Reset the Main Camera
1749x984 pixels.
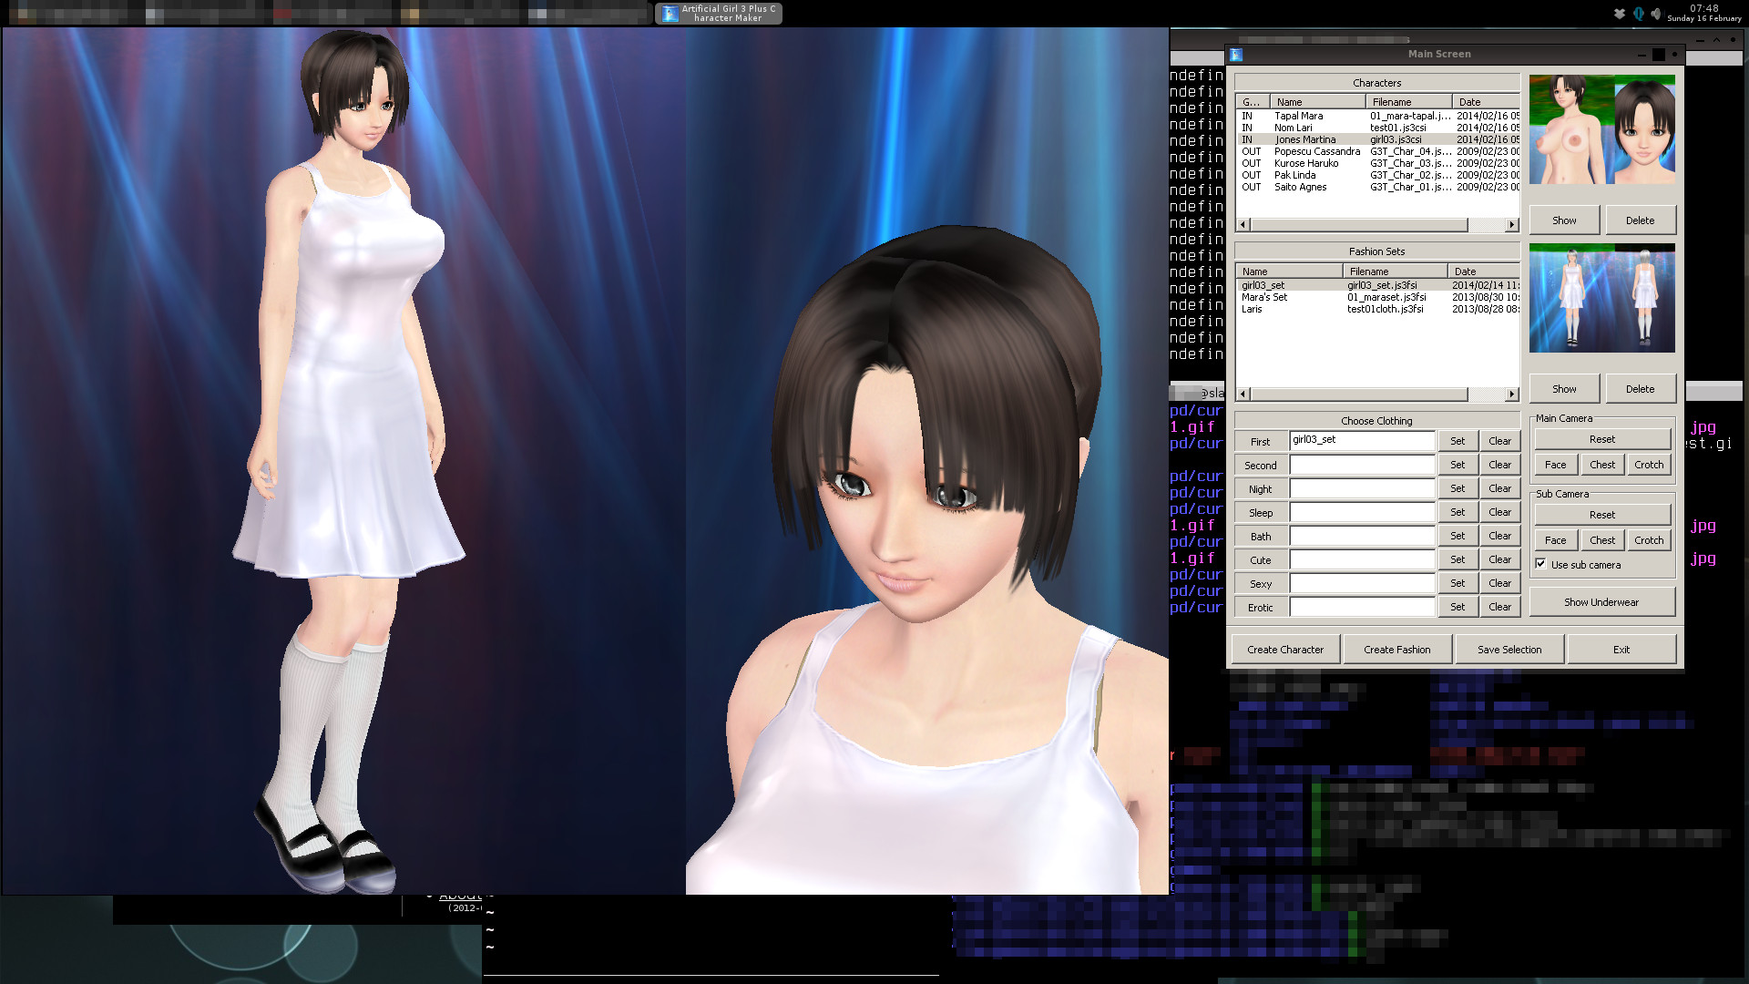point(1602,439)
